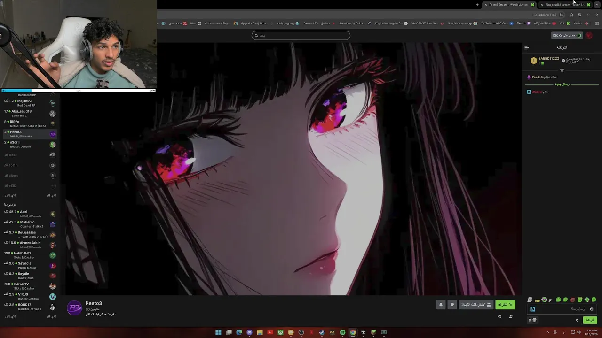The height and width of the screenshot is (338, 602).
Task: Click the green subscribe button
Action: click(505, 305)
